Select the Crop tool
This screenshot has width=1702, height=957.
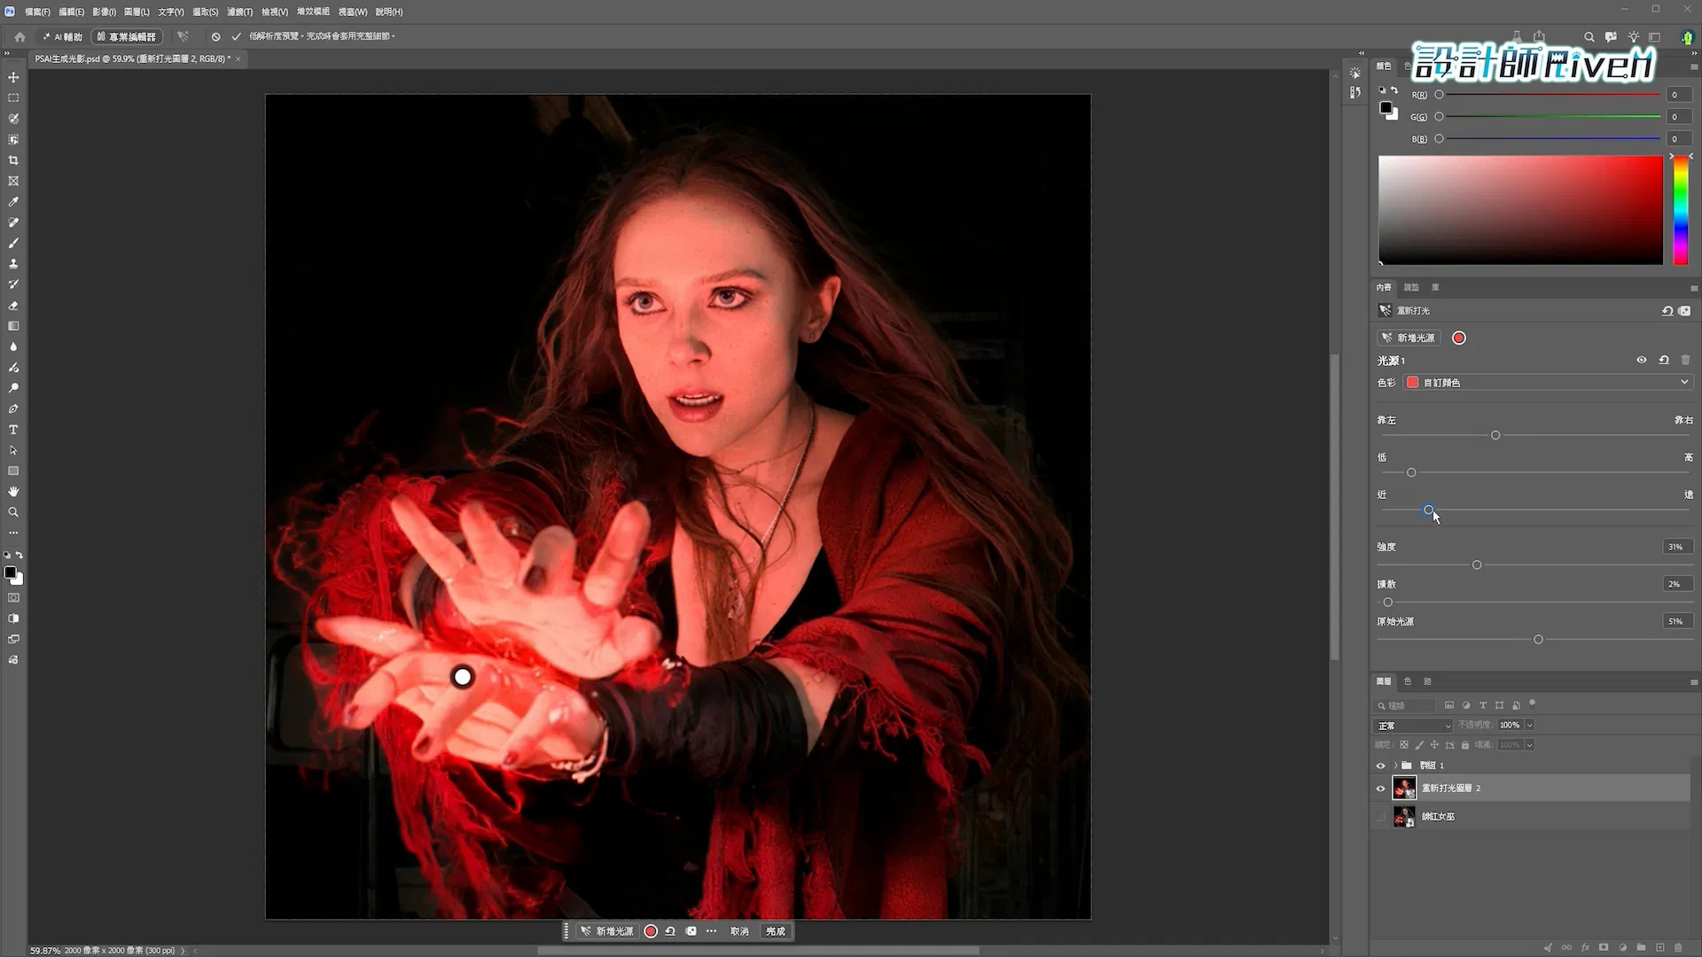13,160
